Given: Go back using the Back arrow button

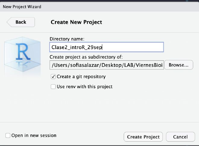Looking at the screenshot, I should [21, 22].
